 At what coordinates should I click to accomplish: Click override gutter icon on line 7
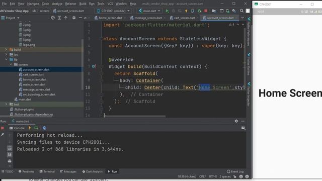94,66
